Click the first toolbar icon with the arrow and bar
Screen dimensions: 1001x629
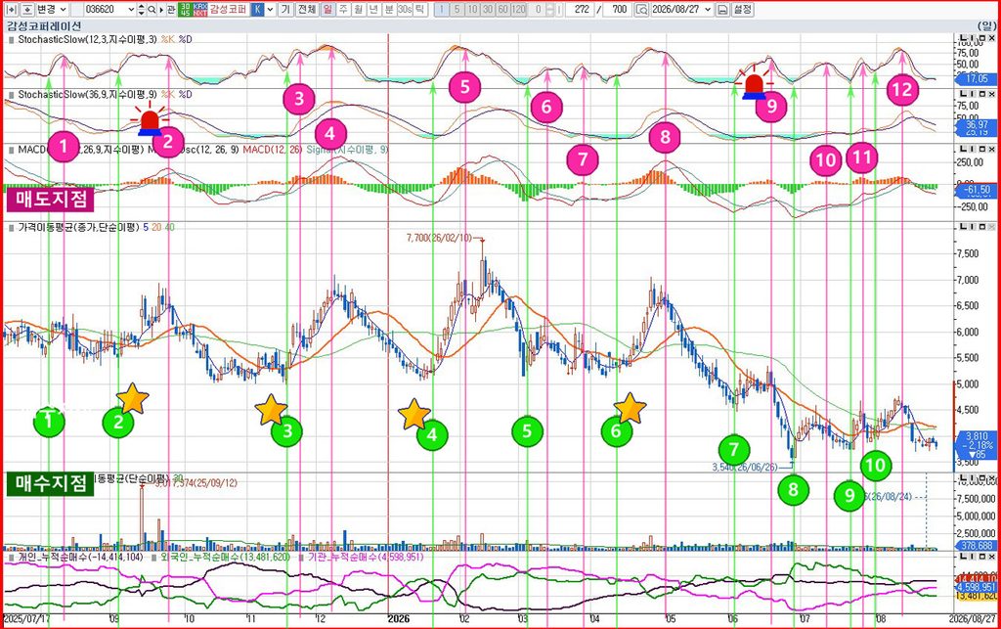point(11,10)
